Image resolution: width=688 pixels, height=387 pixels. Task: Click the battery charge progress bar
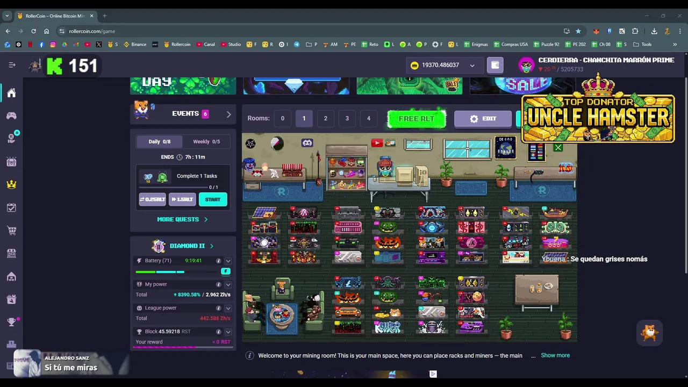pos(177,272)
